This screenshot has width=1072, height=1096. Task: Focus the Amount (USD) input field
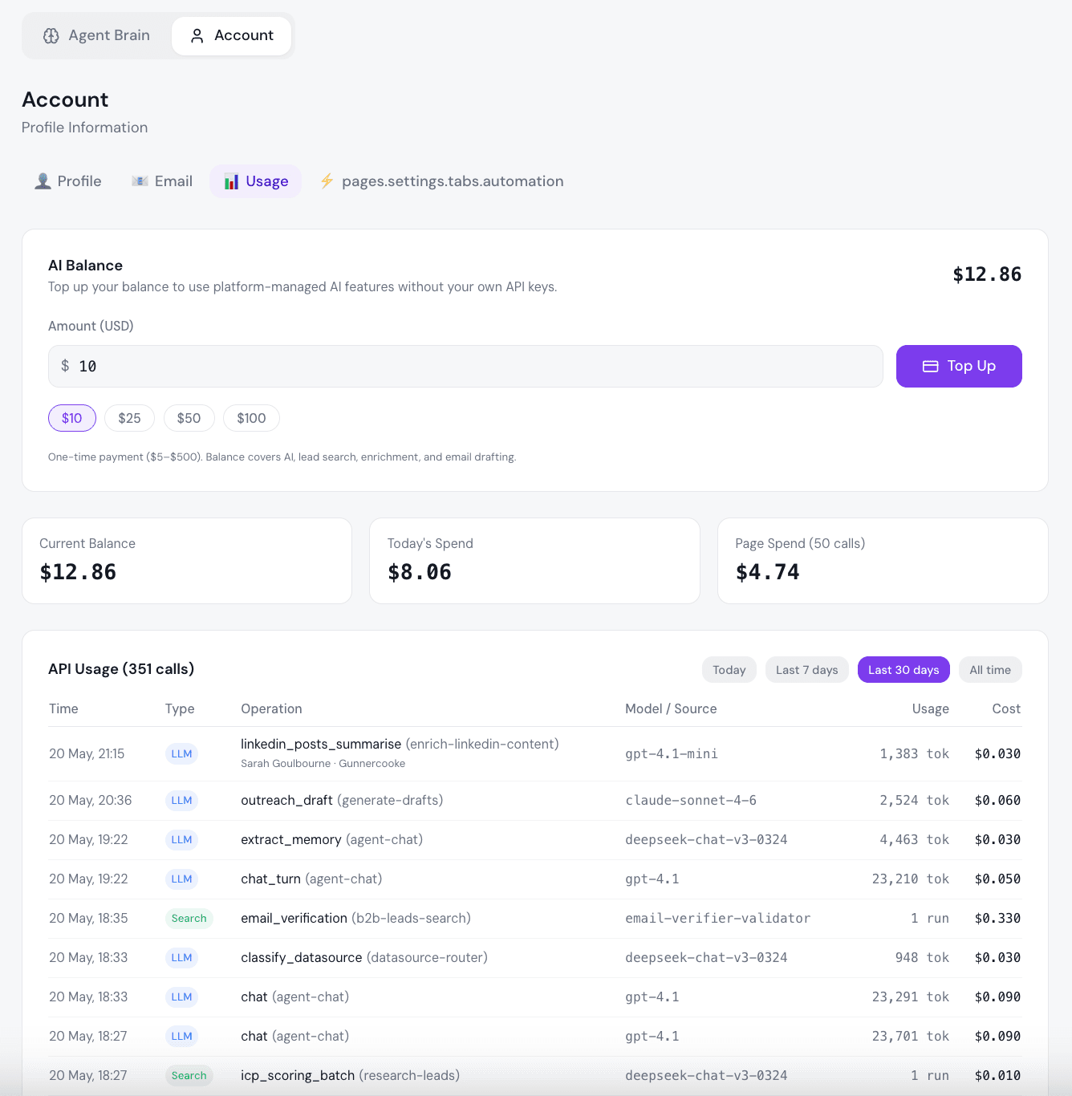coord(465,366)
